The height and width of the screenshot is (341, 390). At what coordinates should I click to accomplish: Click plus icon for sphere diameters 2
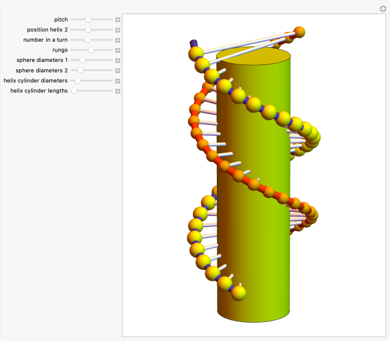click(x=118, y=71)
